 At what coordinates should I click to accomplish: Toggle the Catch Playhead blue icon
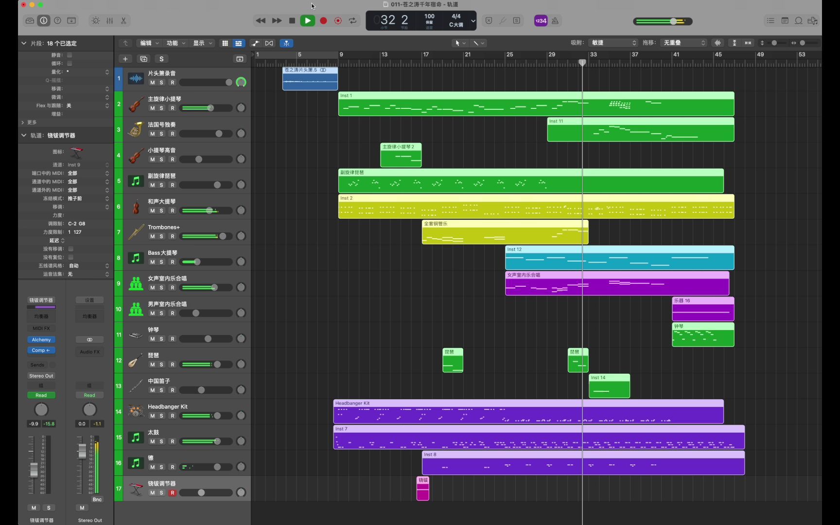pos(286,43)
